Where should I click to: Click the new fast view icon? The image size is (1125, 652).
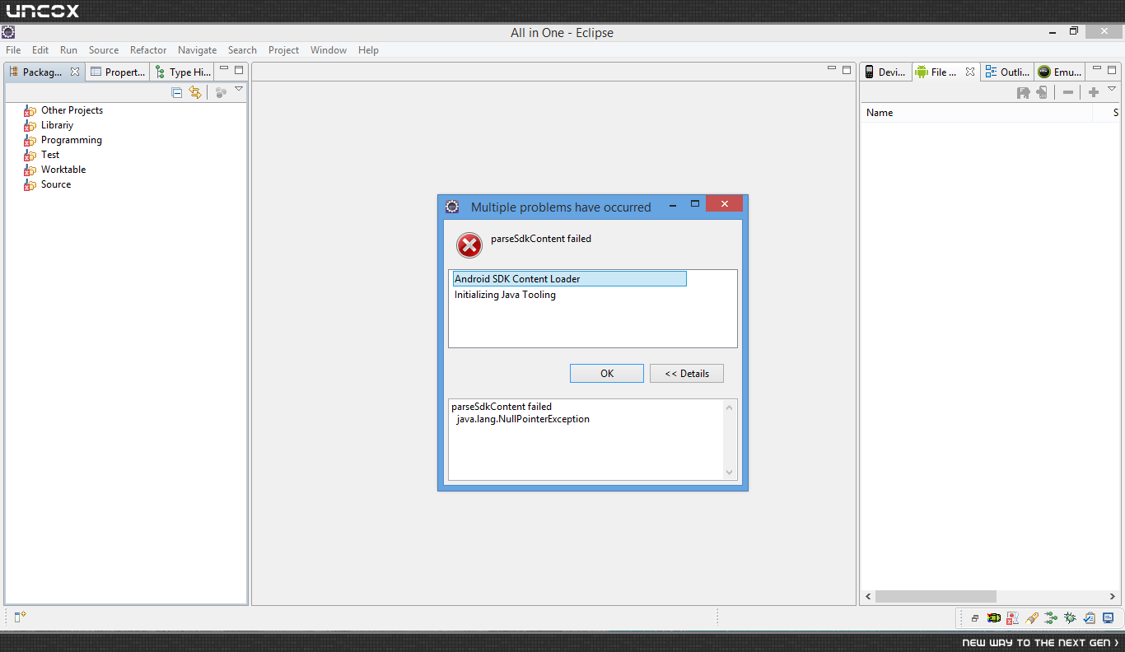[21, 617]
